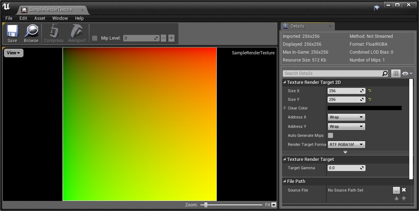Click the 'Displayed: 256x256' text
419x211 pixels.
(x=302, y=44)
